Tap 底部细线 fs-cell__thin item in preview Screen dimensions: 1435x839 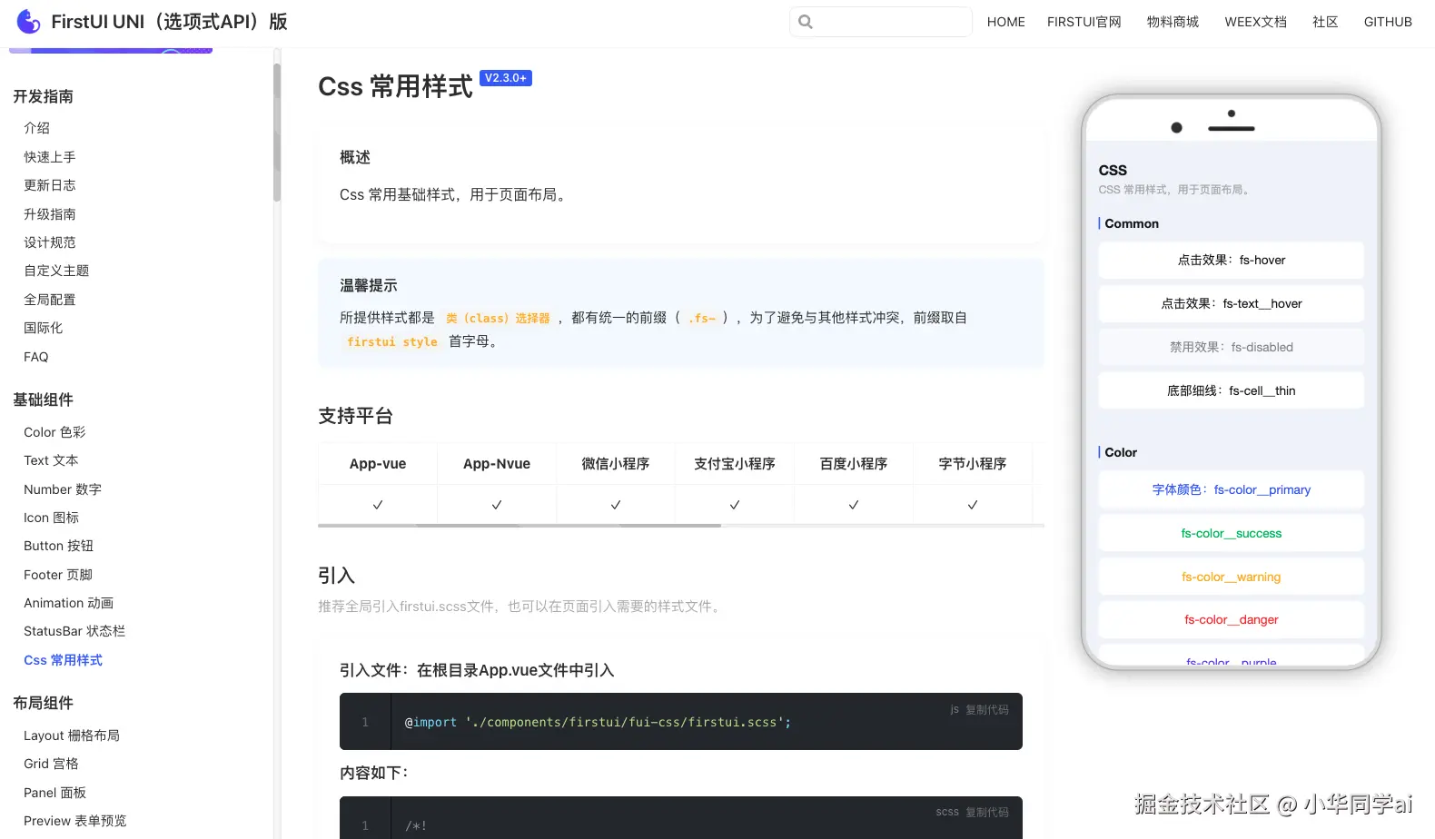[1231, 391]
